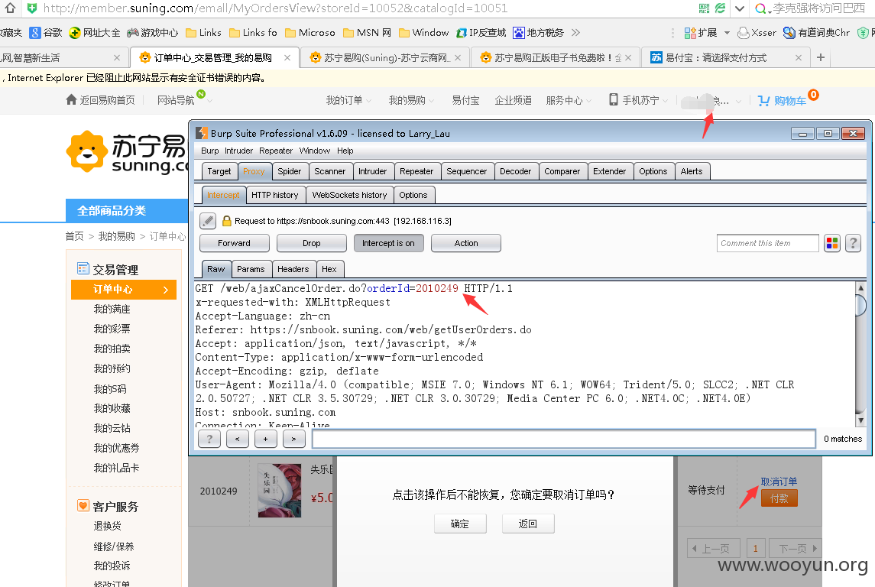The width and height of the screenshot is (875, 587).
Task: Click the 客户服务 section icon
Action: (x=83, y=505)
